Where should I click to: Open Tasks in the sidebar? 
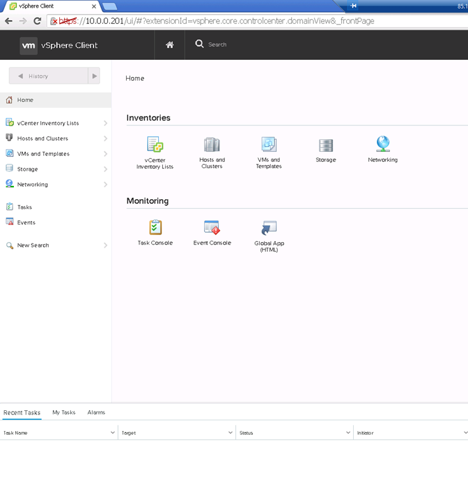pyautogui.click(x=25, y=207)
